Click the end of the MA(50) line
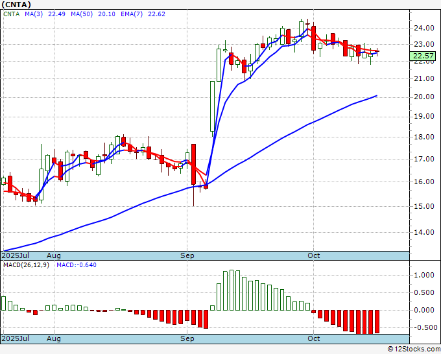This screenshot has height=354, width=441. [x=377, y=96]
